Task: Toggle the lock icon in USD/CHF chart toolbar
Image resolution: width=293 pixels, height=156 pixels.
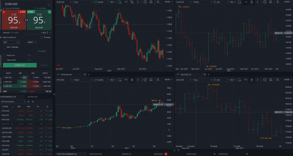Action: tap(252, 2)
